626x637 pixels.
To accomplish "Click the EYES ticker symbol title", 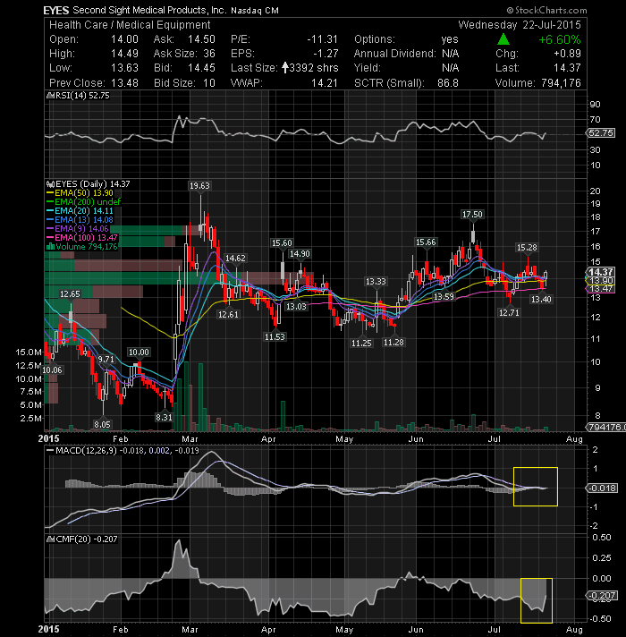I will (x=56, y=10).
